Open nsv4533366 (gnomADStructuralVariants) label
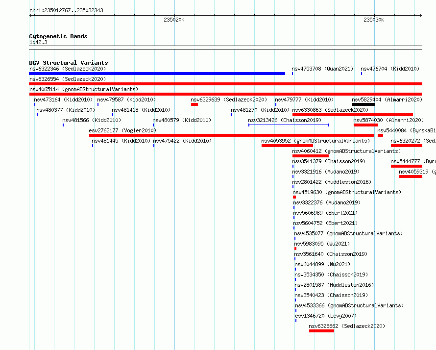The image size is (436, 350). [349, 305]
